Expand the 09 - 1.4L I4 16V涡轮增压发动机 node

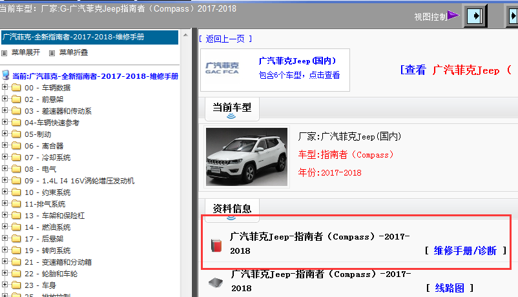pos(5,180)
